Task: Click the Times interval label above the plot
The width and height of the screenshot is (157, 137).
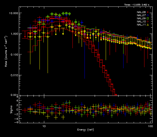Action: [x=139, y=5]
